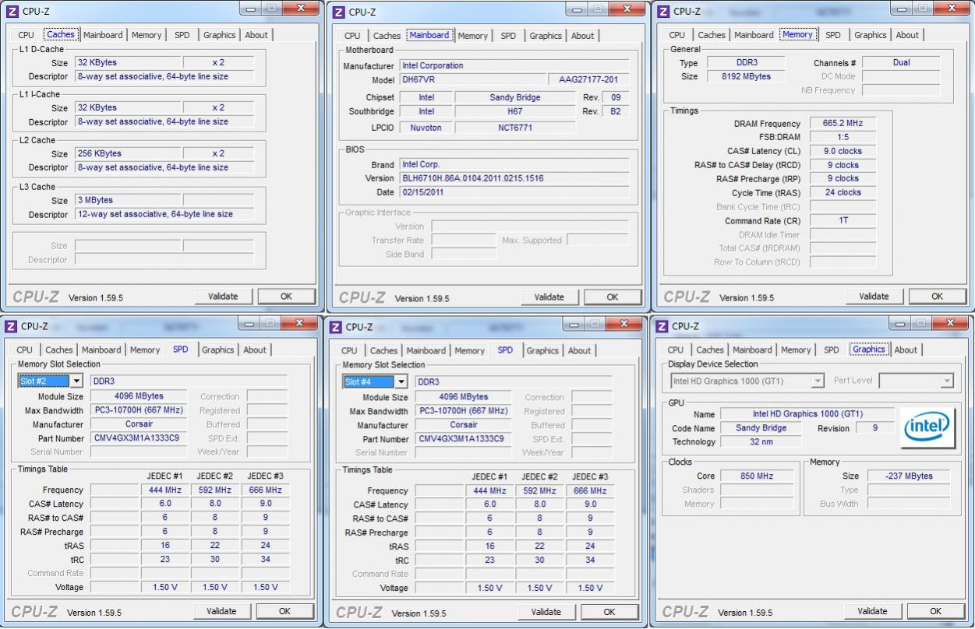
Task: Select Memory tab in Mainboard window
Action: click(472, 36)
